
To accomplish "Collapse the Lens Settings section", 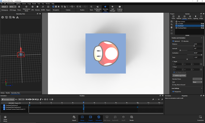I will (201, 88).
